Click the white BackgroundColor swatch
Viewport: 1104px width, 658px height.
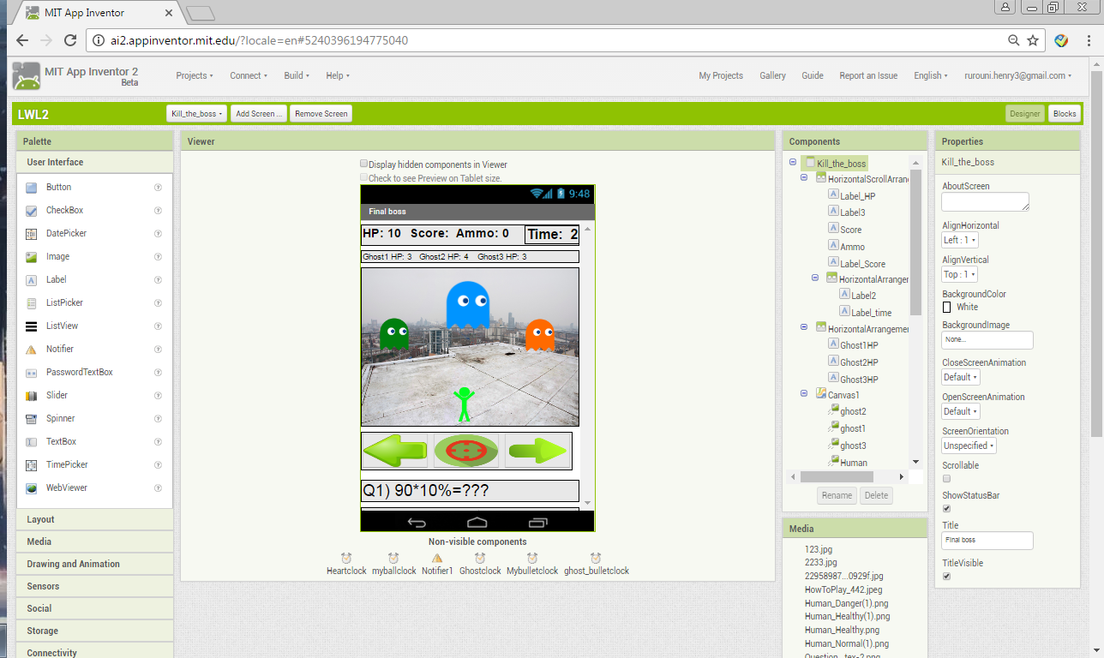(x=946, y=307)
